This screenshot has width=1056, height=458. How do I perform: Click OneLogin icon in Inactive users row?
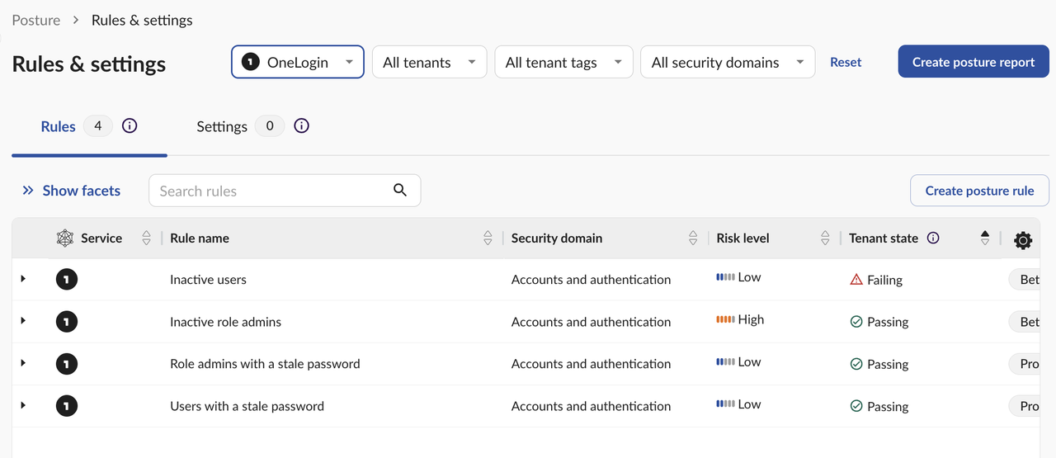[x=67, y=280]
